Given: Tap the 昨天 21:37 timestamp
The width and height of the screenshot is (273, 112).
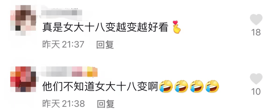Looking at the screenshot, I should pos(63,45).
